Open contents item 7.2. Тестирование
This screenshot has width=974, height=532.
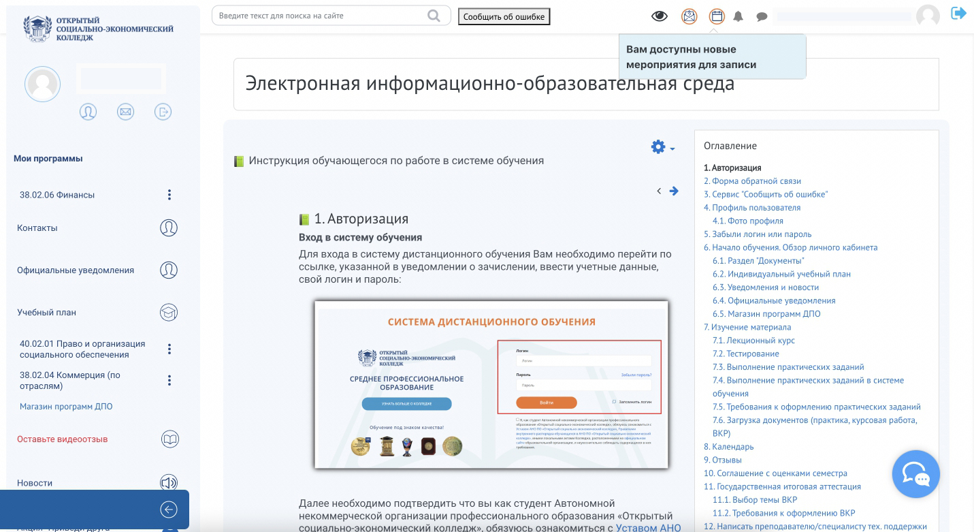746,354
